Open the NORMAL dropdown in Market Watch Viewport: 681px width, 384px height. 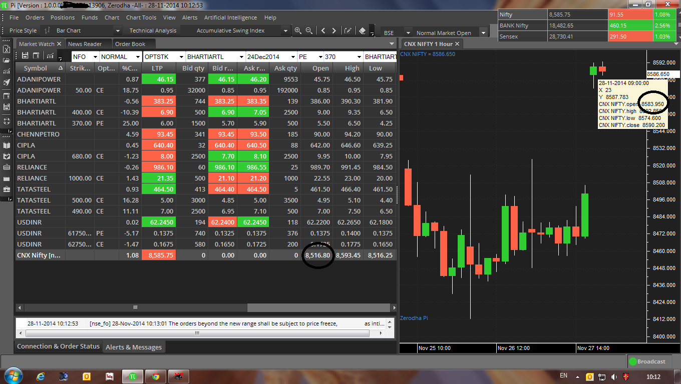pyautogui.click(x=138, y=56)
